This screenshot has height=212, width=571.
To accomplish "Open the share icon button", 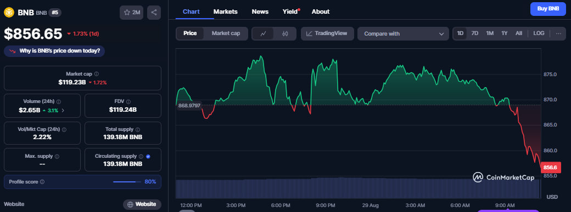I will [154, 13].
